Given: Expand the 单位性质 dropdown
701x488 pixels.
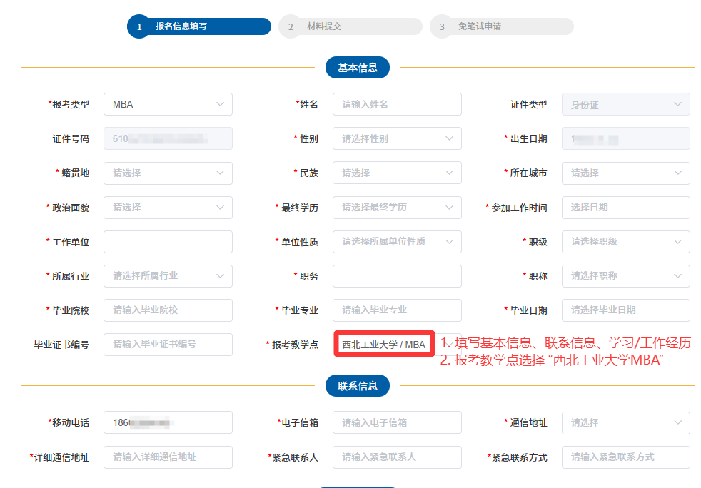Looking at the screenshot, I should (396, 241).
